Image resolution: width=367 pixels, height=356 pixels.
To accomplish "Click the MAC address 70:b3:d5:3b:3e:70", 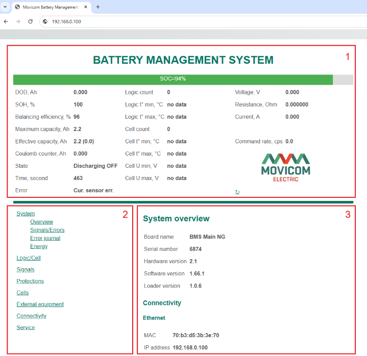I will 196,335.
